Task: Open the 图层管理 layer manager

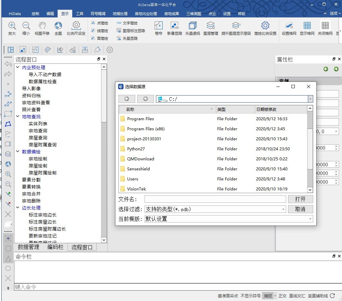Action: click(210, 28)
